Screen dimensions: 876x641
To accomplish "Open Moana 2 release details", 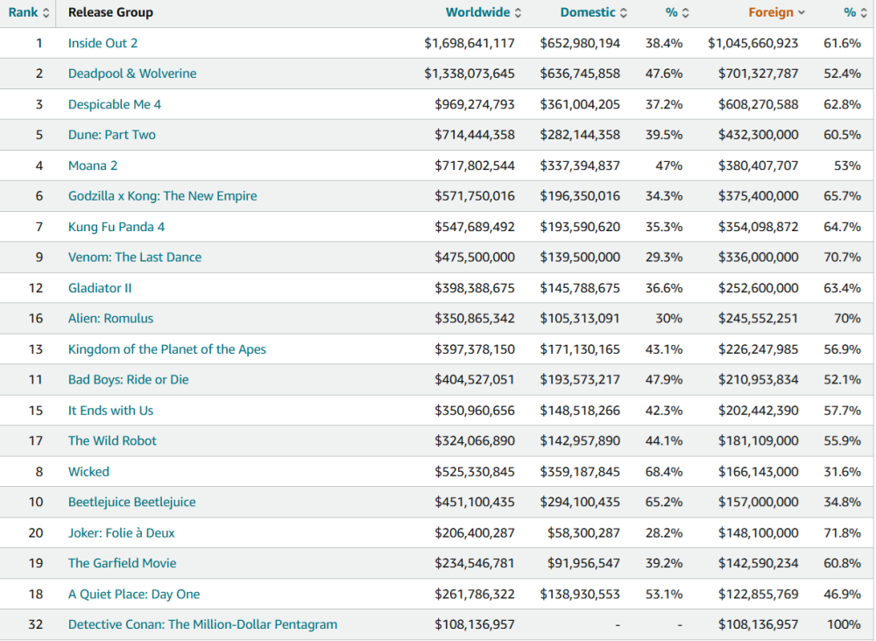I will (93, 166).
